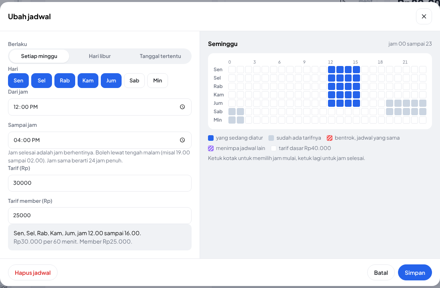This screenshot has height=288, width=440.
Task: Focus the Dari jam time field
Action: pyautogui.click(x=100, y=107)
